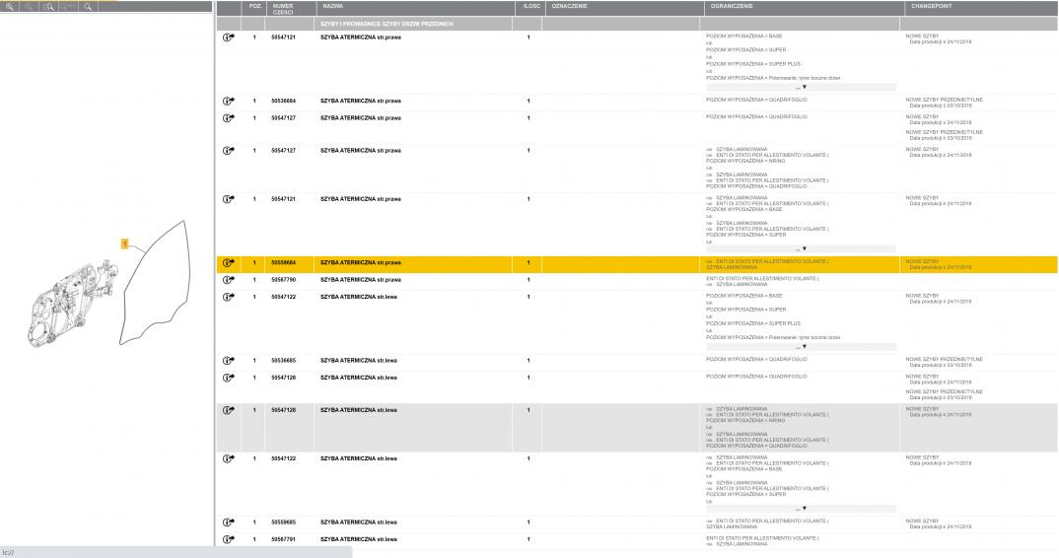Click name 'SZYBA ATERMICZNA str.prawa' for part 50536684

click(x=361, y=102)
